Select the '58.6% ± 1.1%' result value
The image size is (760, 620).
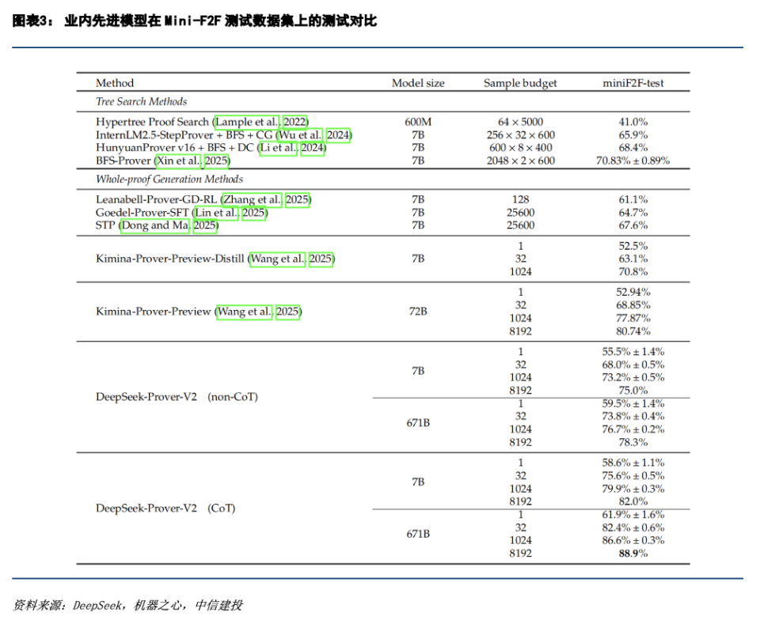pos(633,463)
